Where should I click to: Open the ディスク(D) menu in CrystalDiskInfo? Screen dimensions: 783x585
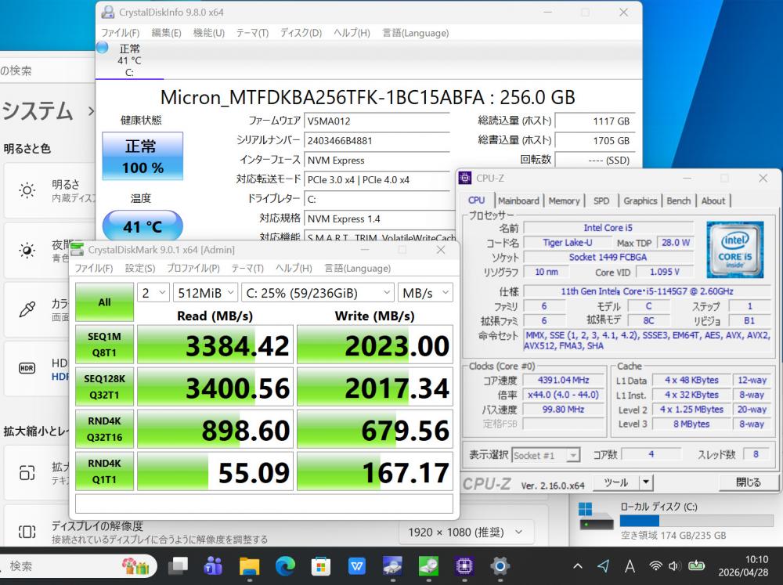coord(301,33)
